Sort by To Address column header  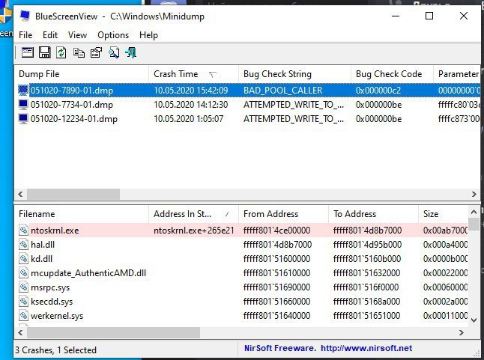click(373, 214)
